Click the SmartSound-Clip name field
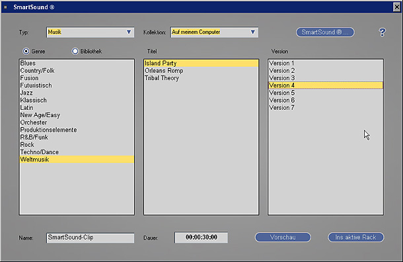This screenshot has height=262, width=403. coord(91,238)
